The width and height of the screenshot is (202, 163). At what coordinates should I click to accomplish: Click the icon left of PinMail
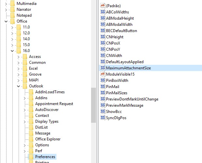103,87
